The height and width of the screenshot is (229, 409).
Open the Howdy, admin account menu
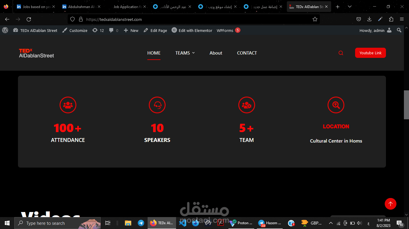coord(375,30)
